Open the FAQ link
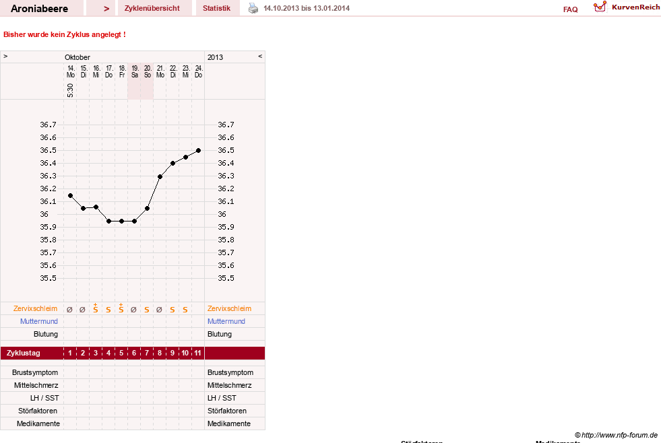The width and height of the screenshot is (661, 443). click(x=570, y=9)
